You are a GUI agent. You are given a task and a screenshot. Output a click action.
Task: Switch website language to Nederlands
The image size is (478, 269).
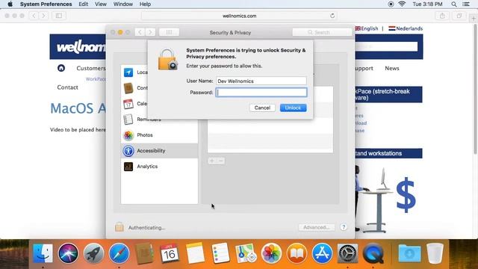click(406, 28)
